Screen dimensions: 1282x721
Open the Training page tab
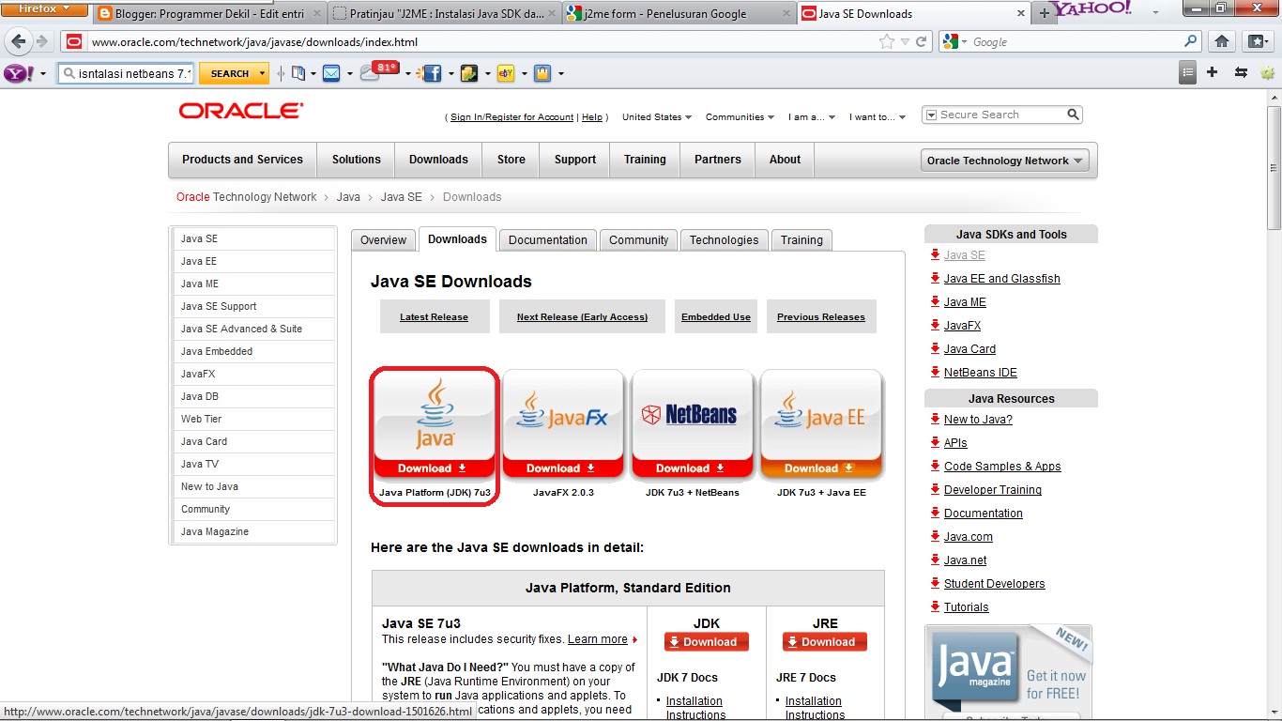(801, 240)
